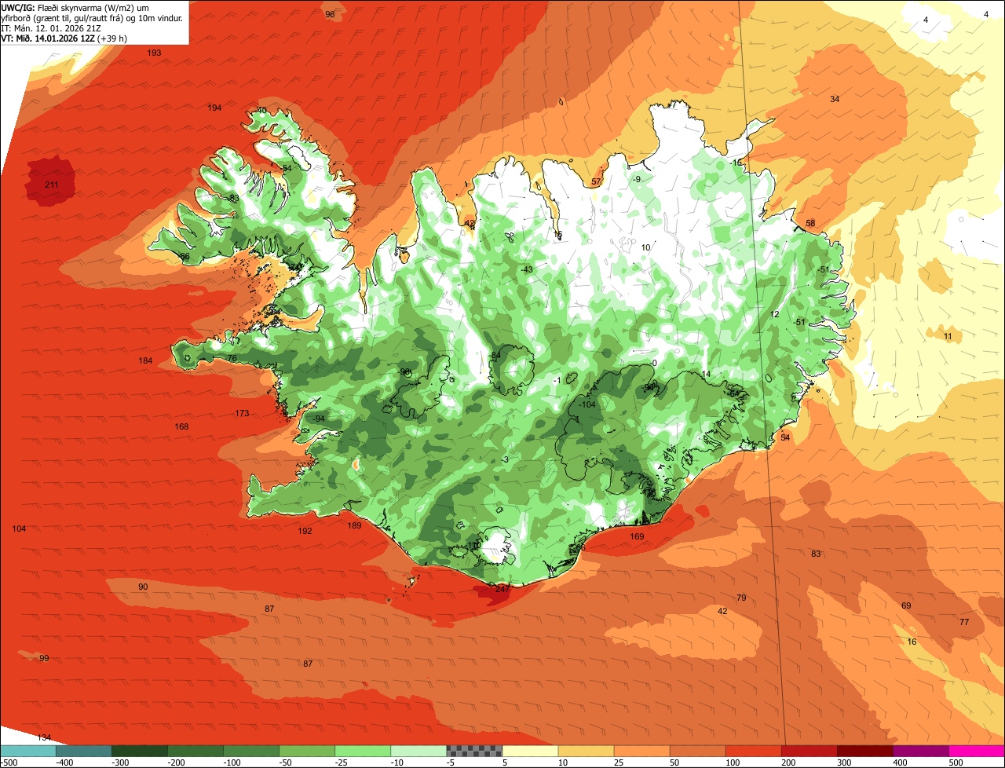The image size is (1005, 768).
Task: Click the '-43' value in north Iceland
Action: (x=526, y=269)
